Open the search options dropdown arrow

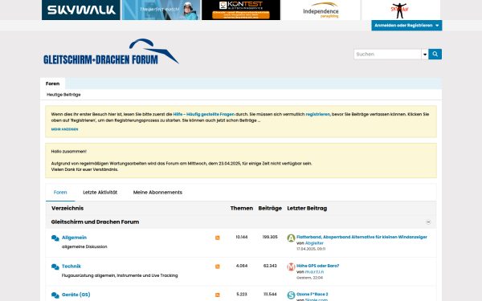pos(425,55)
